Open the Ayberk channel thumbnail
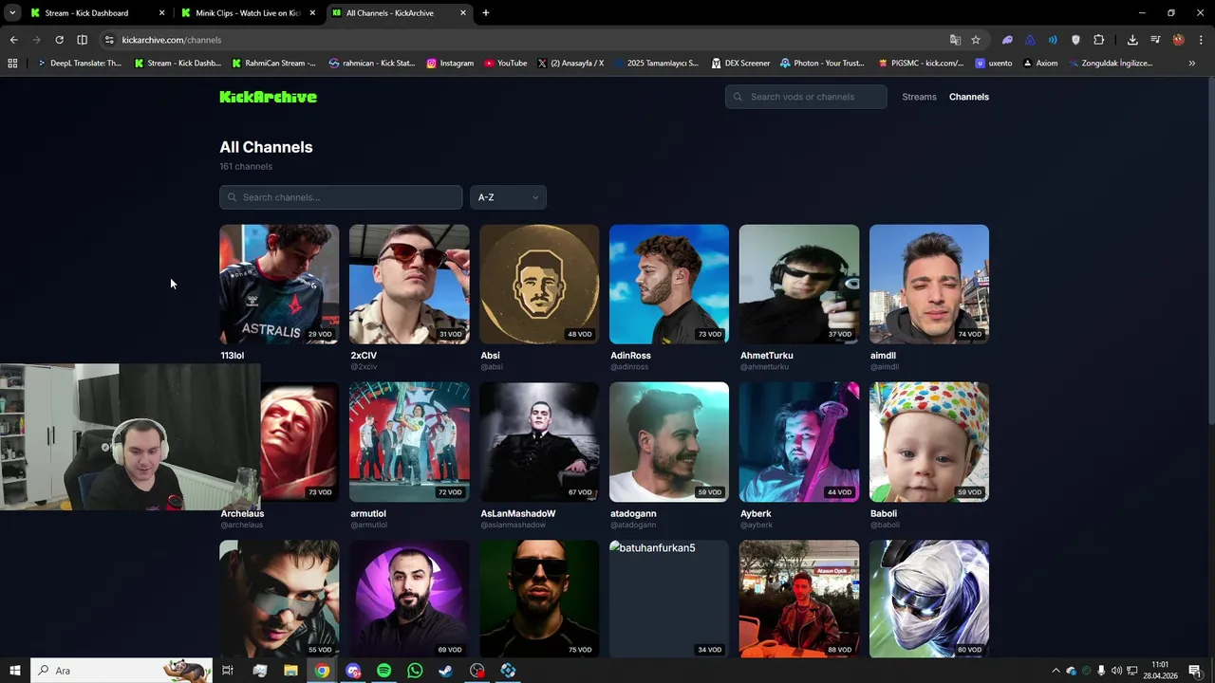1215x683 pixels. 799,442
